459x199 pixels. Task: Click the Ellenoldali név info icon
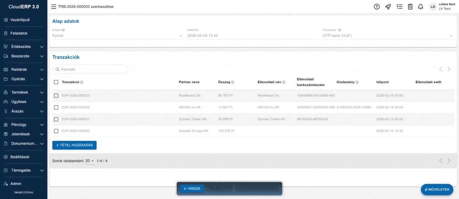coord(284,82)
